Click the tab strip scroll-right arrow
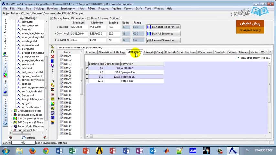Screen dimensions: 276x155 click(x=271, y=52)
